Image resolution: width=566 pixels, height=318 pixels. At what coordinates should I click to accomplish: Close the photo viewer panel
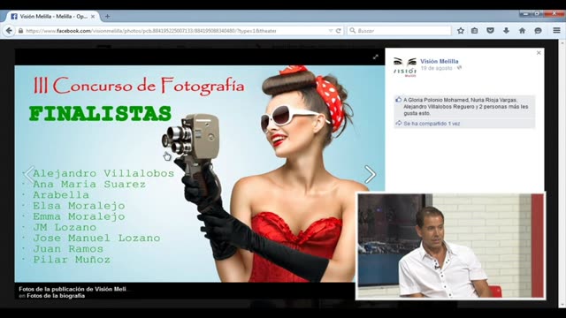click(x=539, y=53)
